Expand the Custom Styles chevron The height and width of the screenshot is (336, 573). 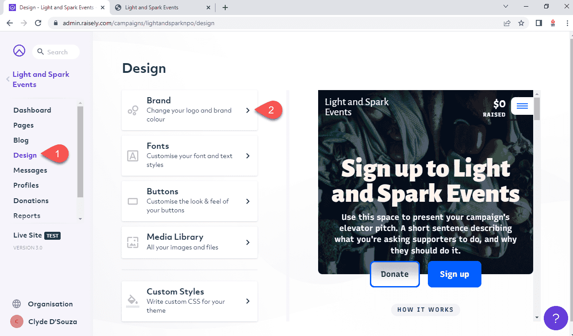tap(248, 301)
